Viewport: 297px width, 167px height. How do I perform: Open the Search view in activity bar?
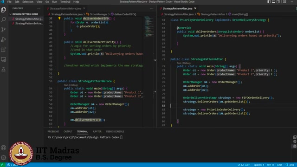[x=3, y=19]
